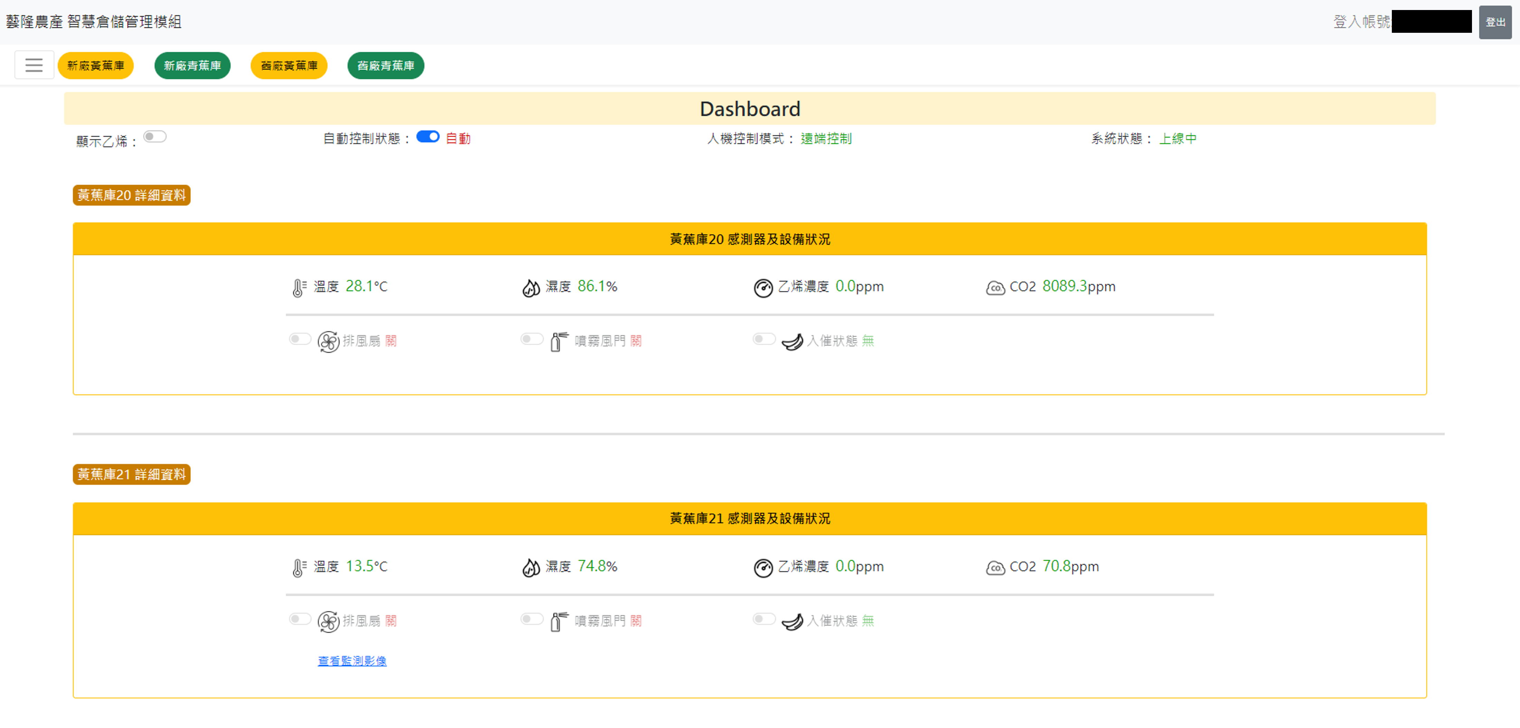Click temperature value 13.5°C
Screen dimensions: 1520x728
tap(367, 566)
